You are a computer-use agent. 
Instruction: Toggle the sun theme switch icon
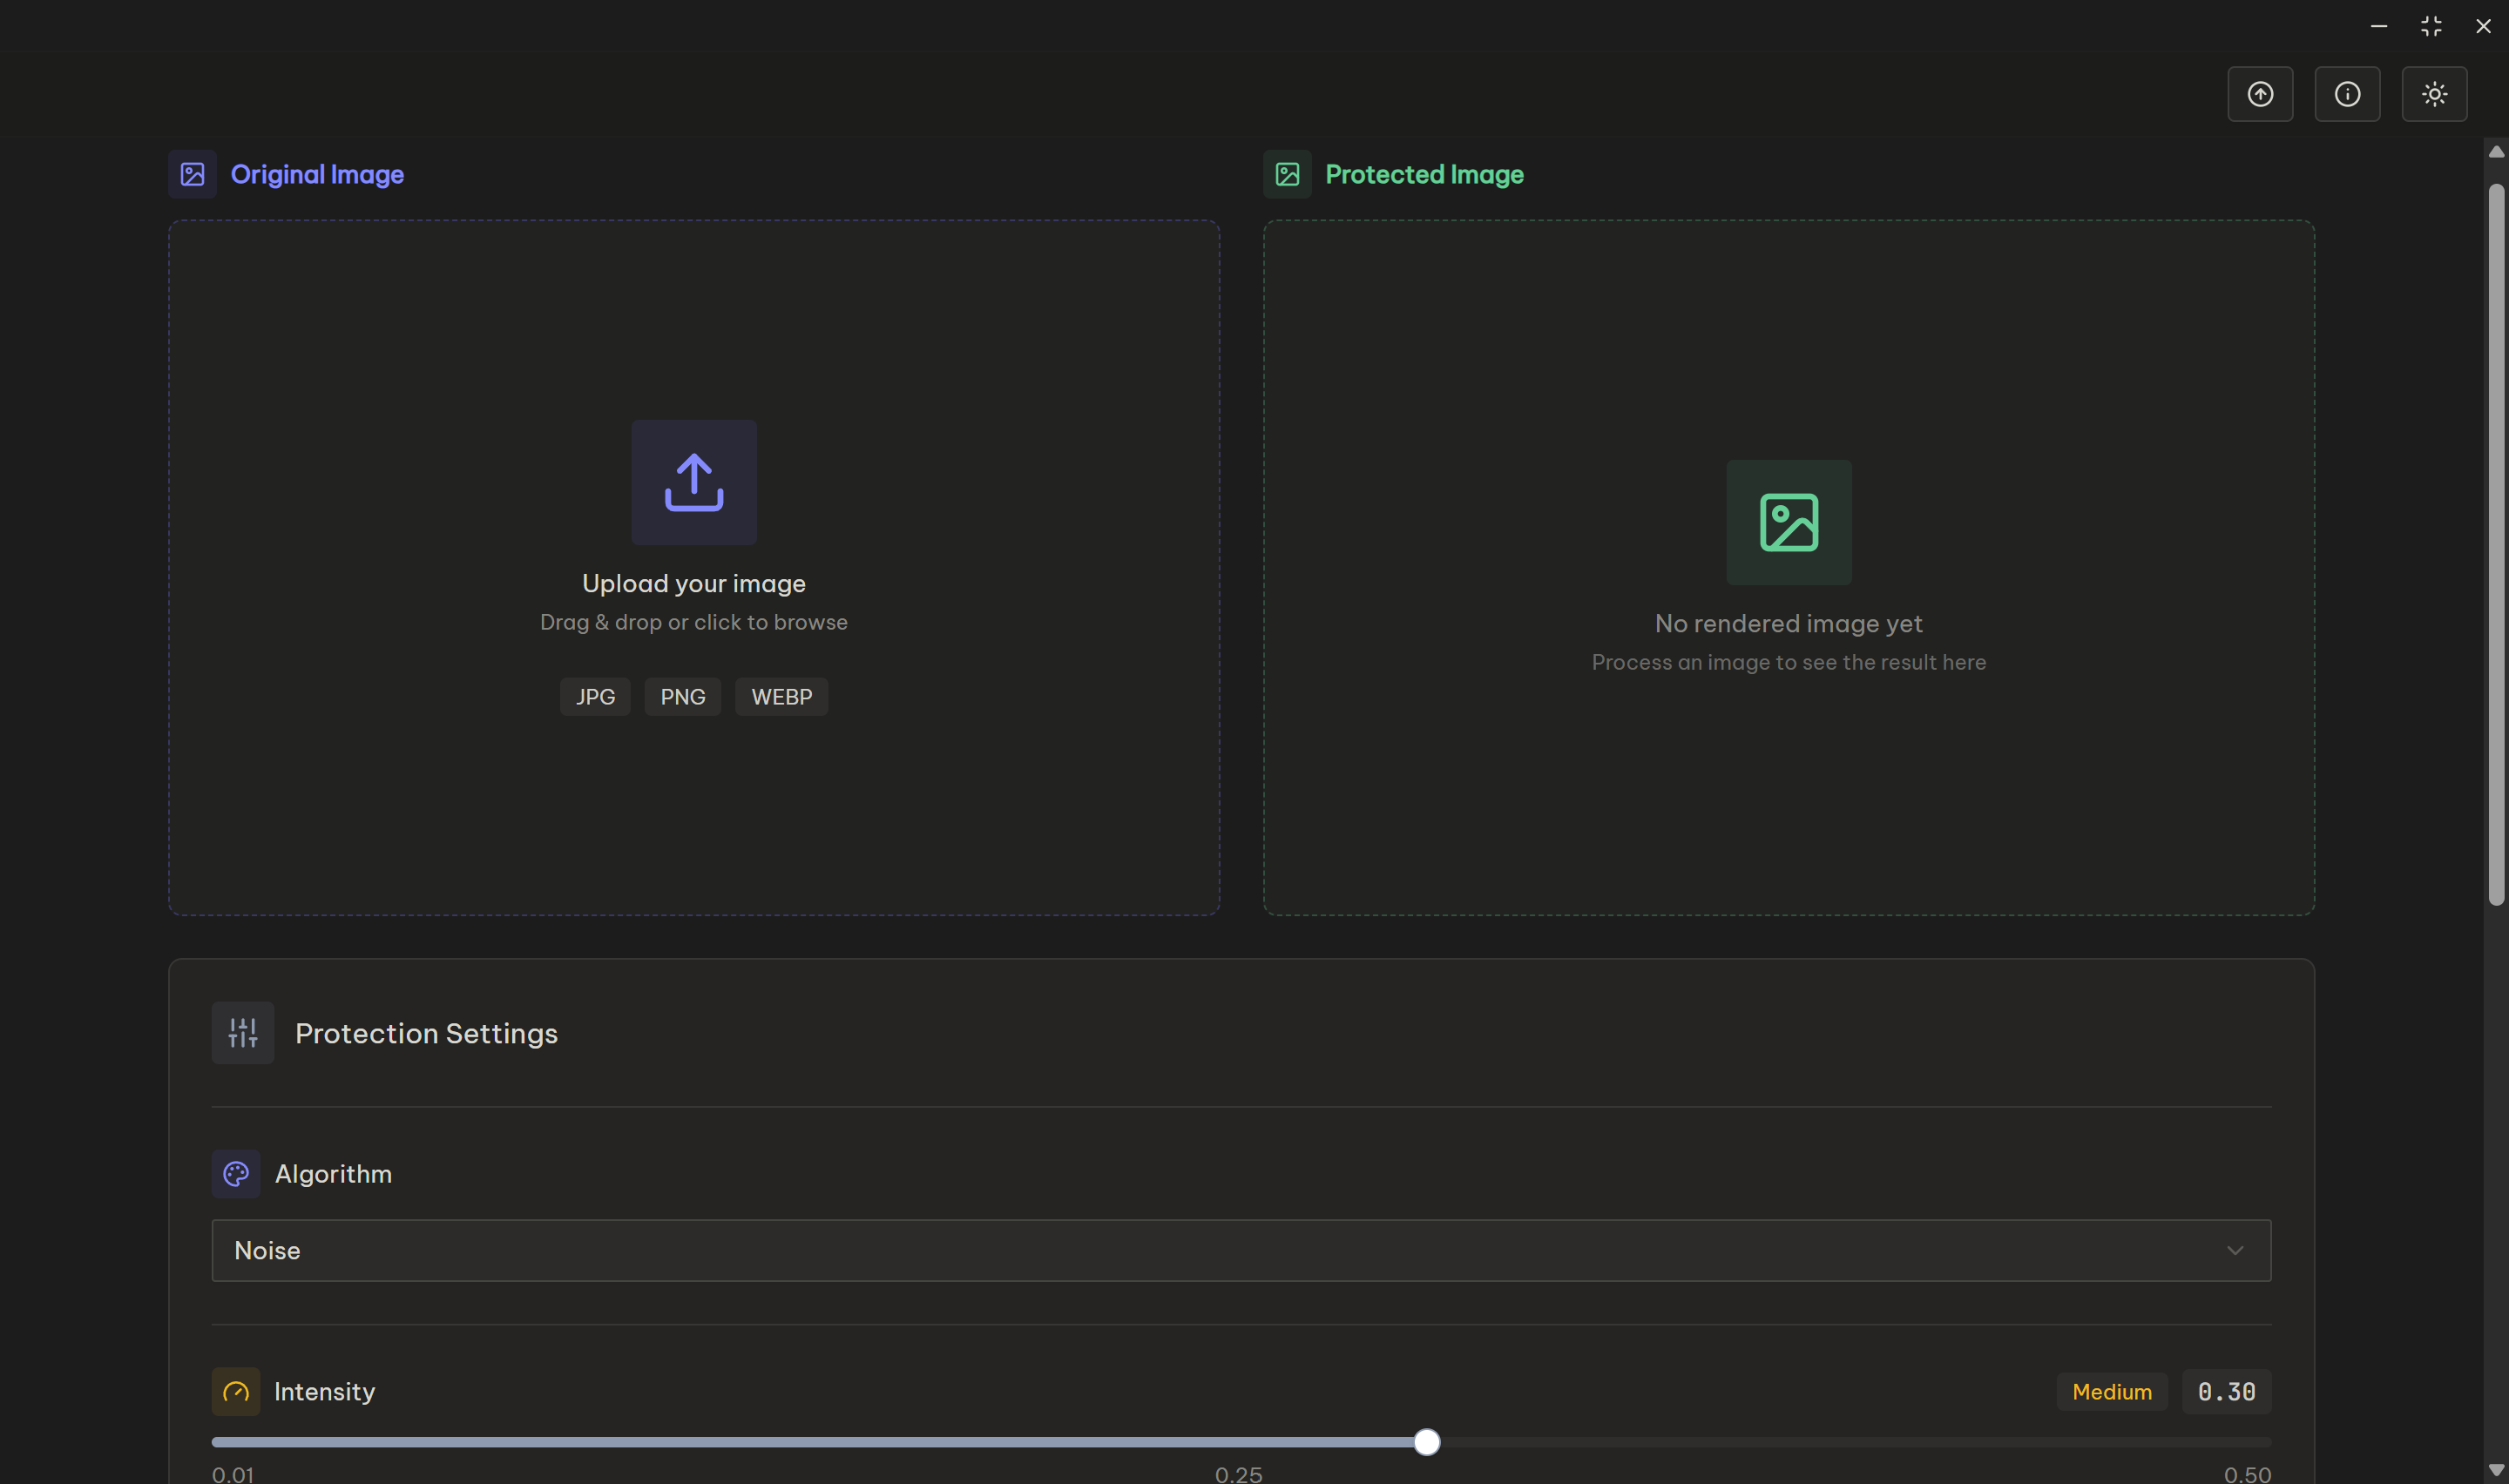[2433, 94]
